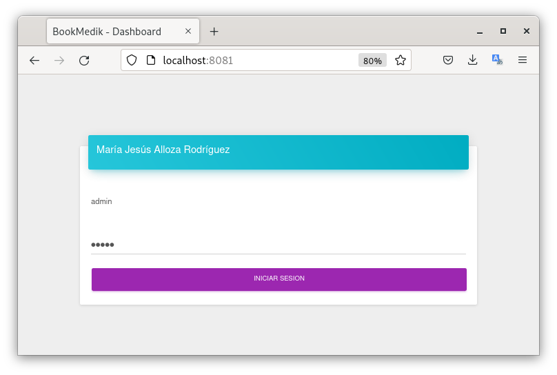Click the admin username field

click(x=278, y=202)
